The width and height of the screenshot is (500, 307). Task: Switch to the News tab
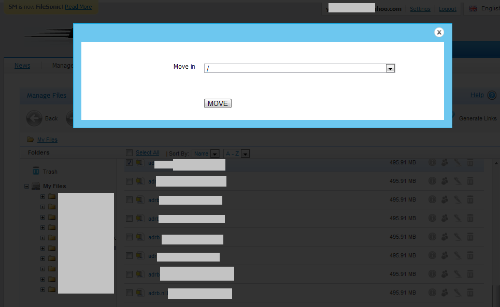click(22, 66)
